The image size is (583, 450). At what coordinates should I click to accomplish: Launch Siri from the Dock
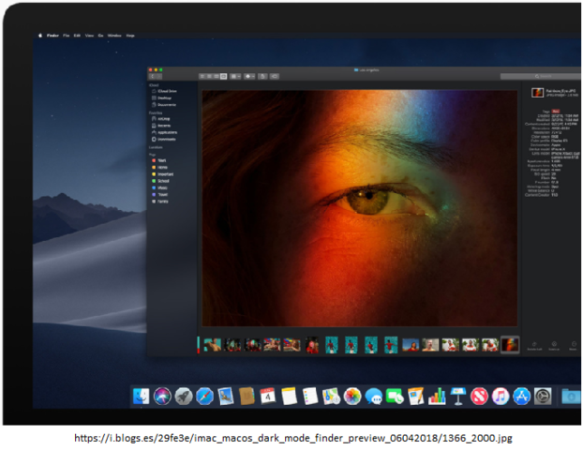click(x=162, y=396)
